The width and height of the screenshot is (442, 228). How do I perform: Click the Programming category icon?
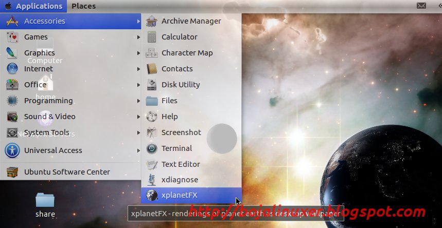coord(12,101)
